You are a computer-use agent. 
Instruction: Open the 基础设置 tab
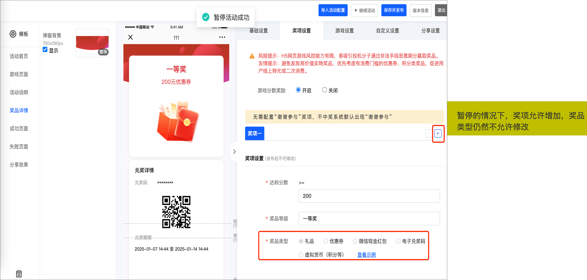[x=258, y=31]
